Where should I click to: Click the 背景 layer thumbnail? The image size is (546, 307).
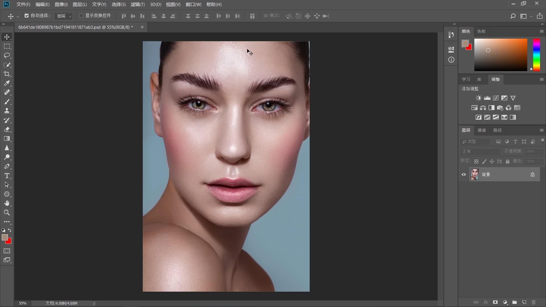474,174
